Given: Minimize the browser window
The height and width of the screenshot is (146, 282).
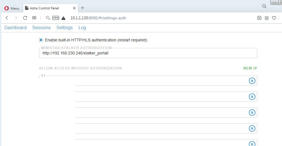Looking at the screenshot, I should 275,2.
